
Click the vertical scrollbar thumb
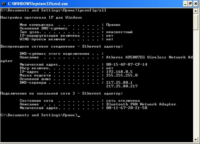196,21
